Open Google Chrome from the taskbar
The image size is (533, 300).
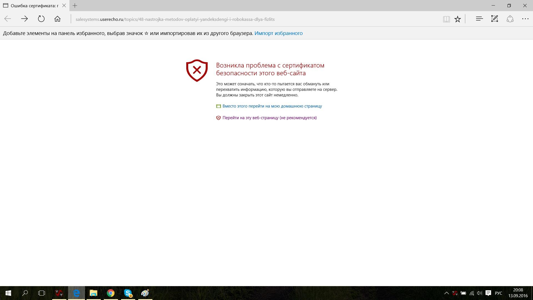click(x=110, y=293)
